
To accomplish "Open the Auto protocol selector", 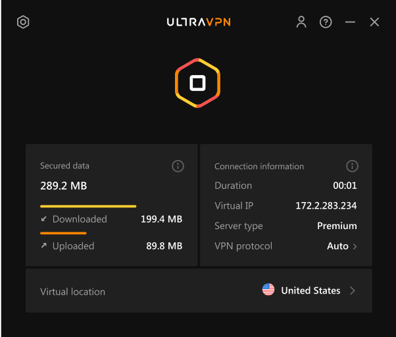I will pyautogui.click(x=337, y=246).
